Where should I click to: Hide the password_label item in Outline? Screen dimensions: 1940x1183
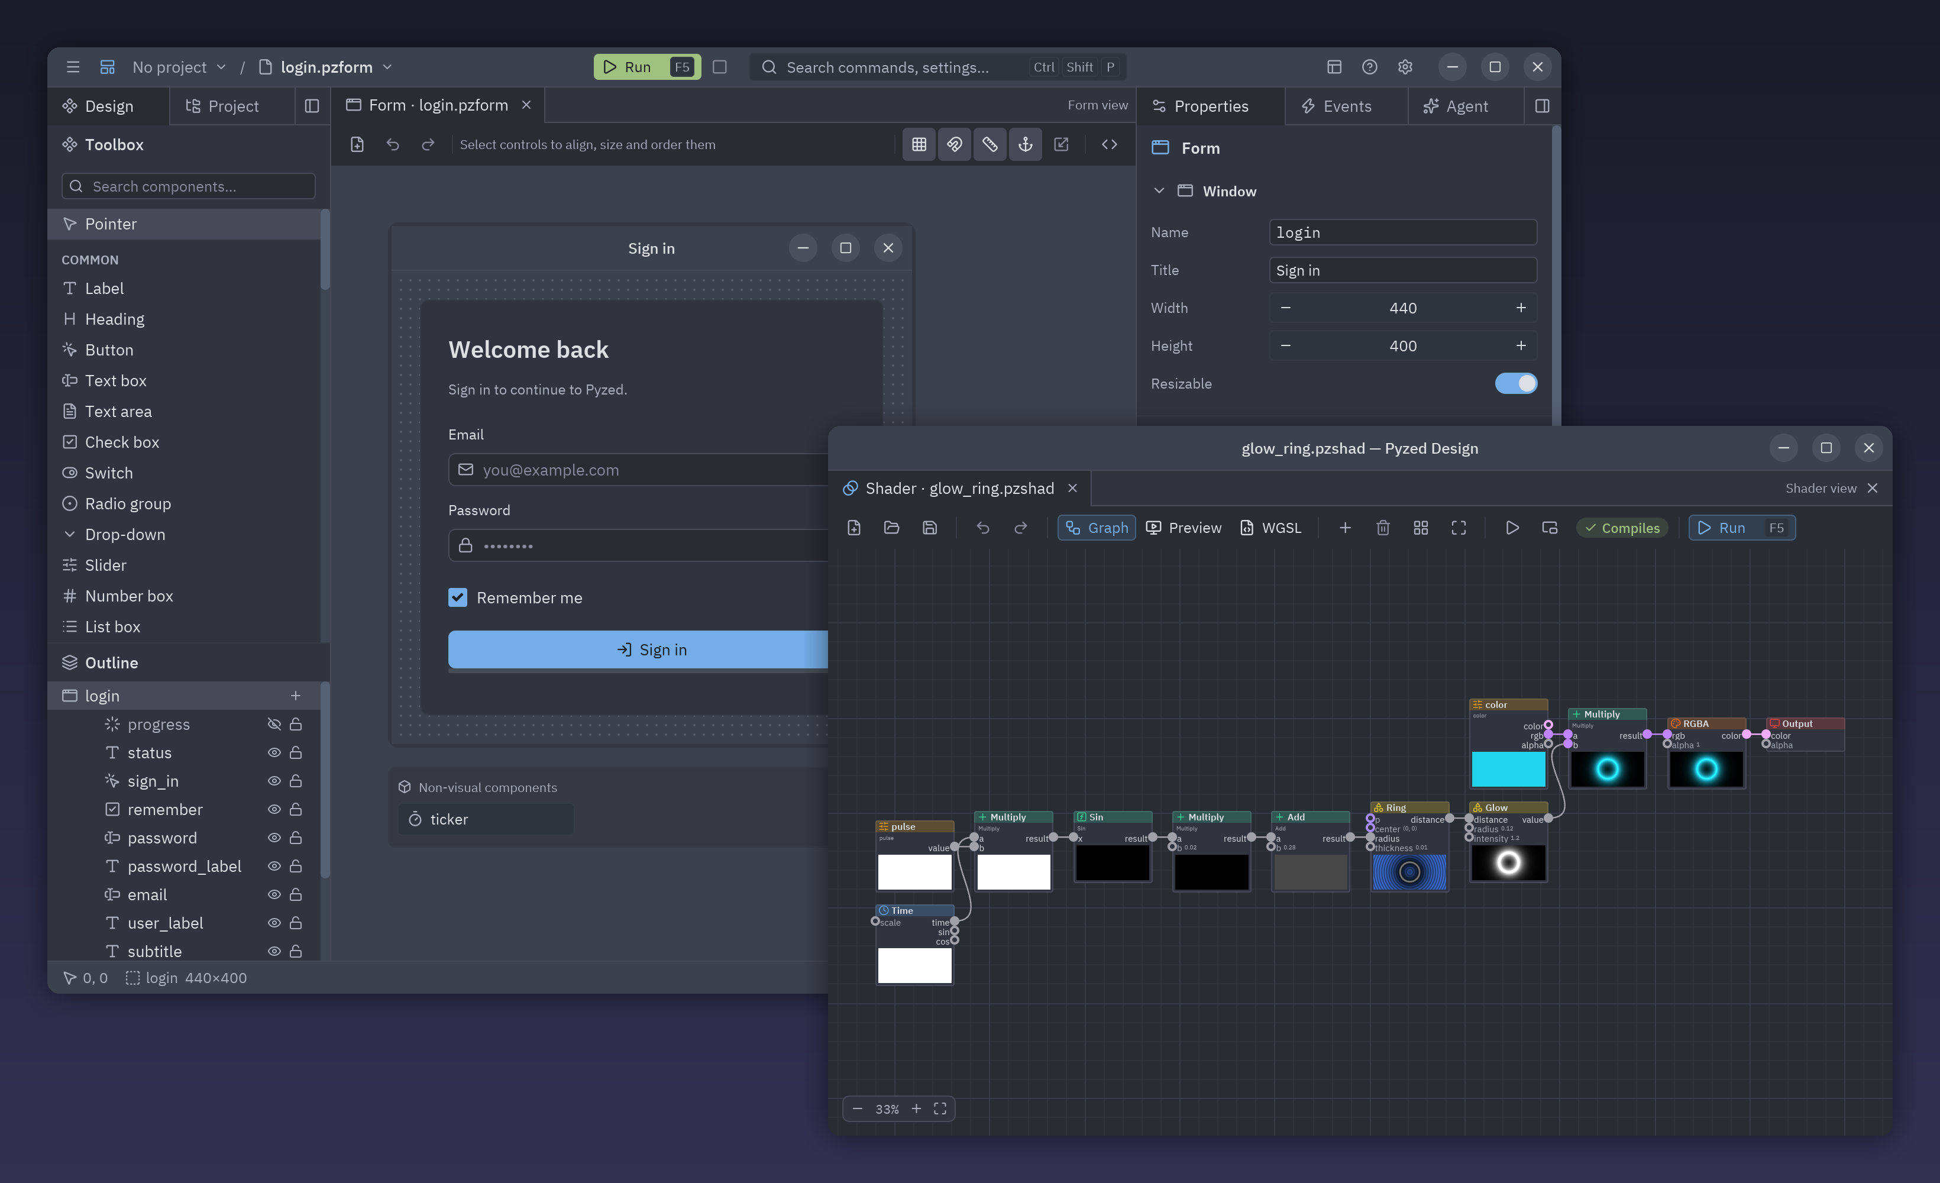point(274,865)
